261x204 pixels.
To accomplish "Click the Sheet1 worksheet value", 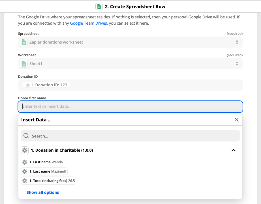I will click(36, 64).
